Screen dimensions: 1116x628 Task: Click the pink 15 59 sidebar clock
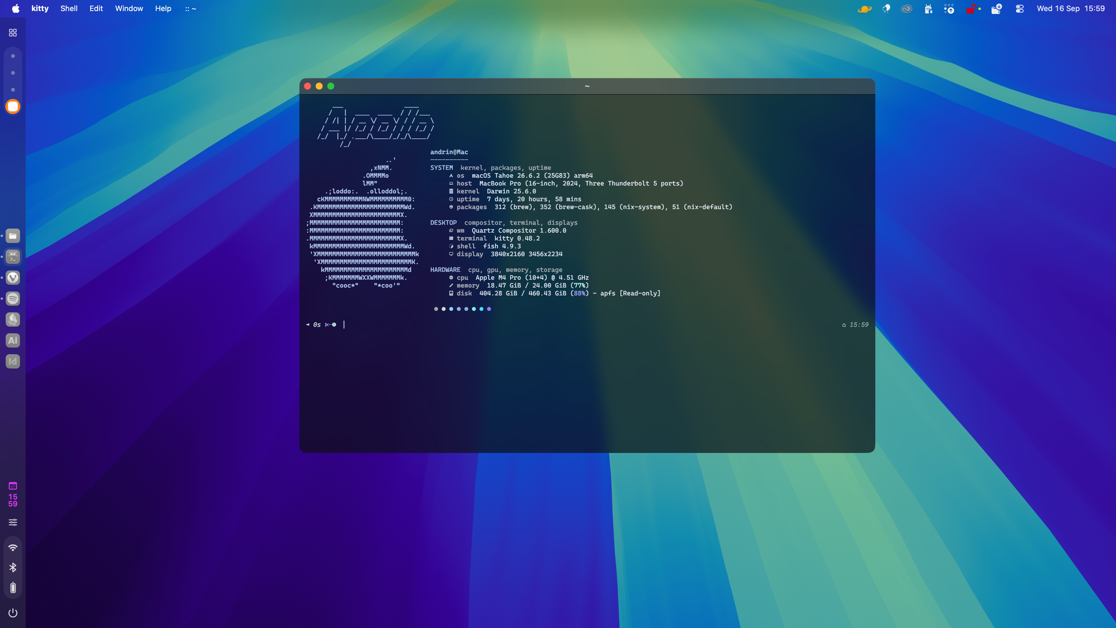(x=13, y=500)
